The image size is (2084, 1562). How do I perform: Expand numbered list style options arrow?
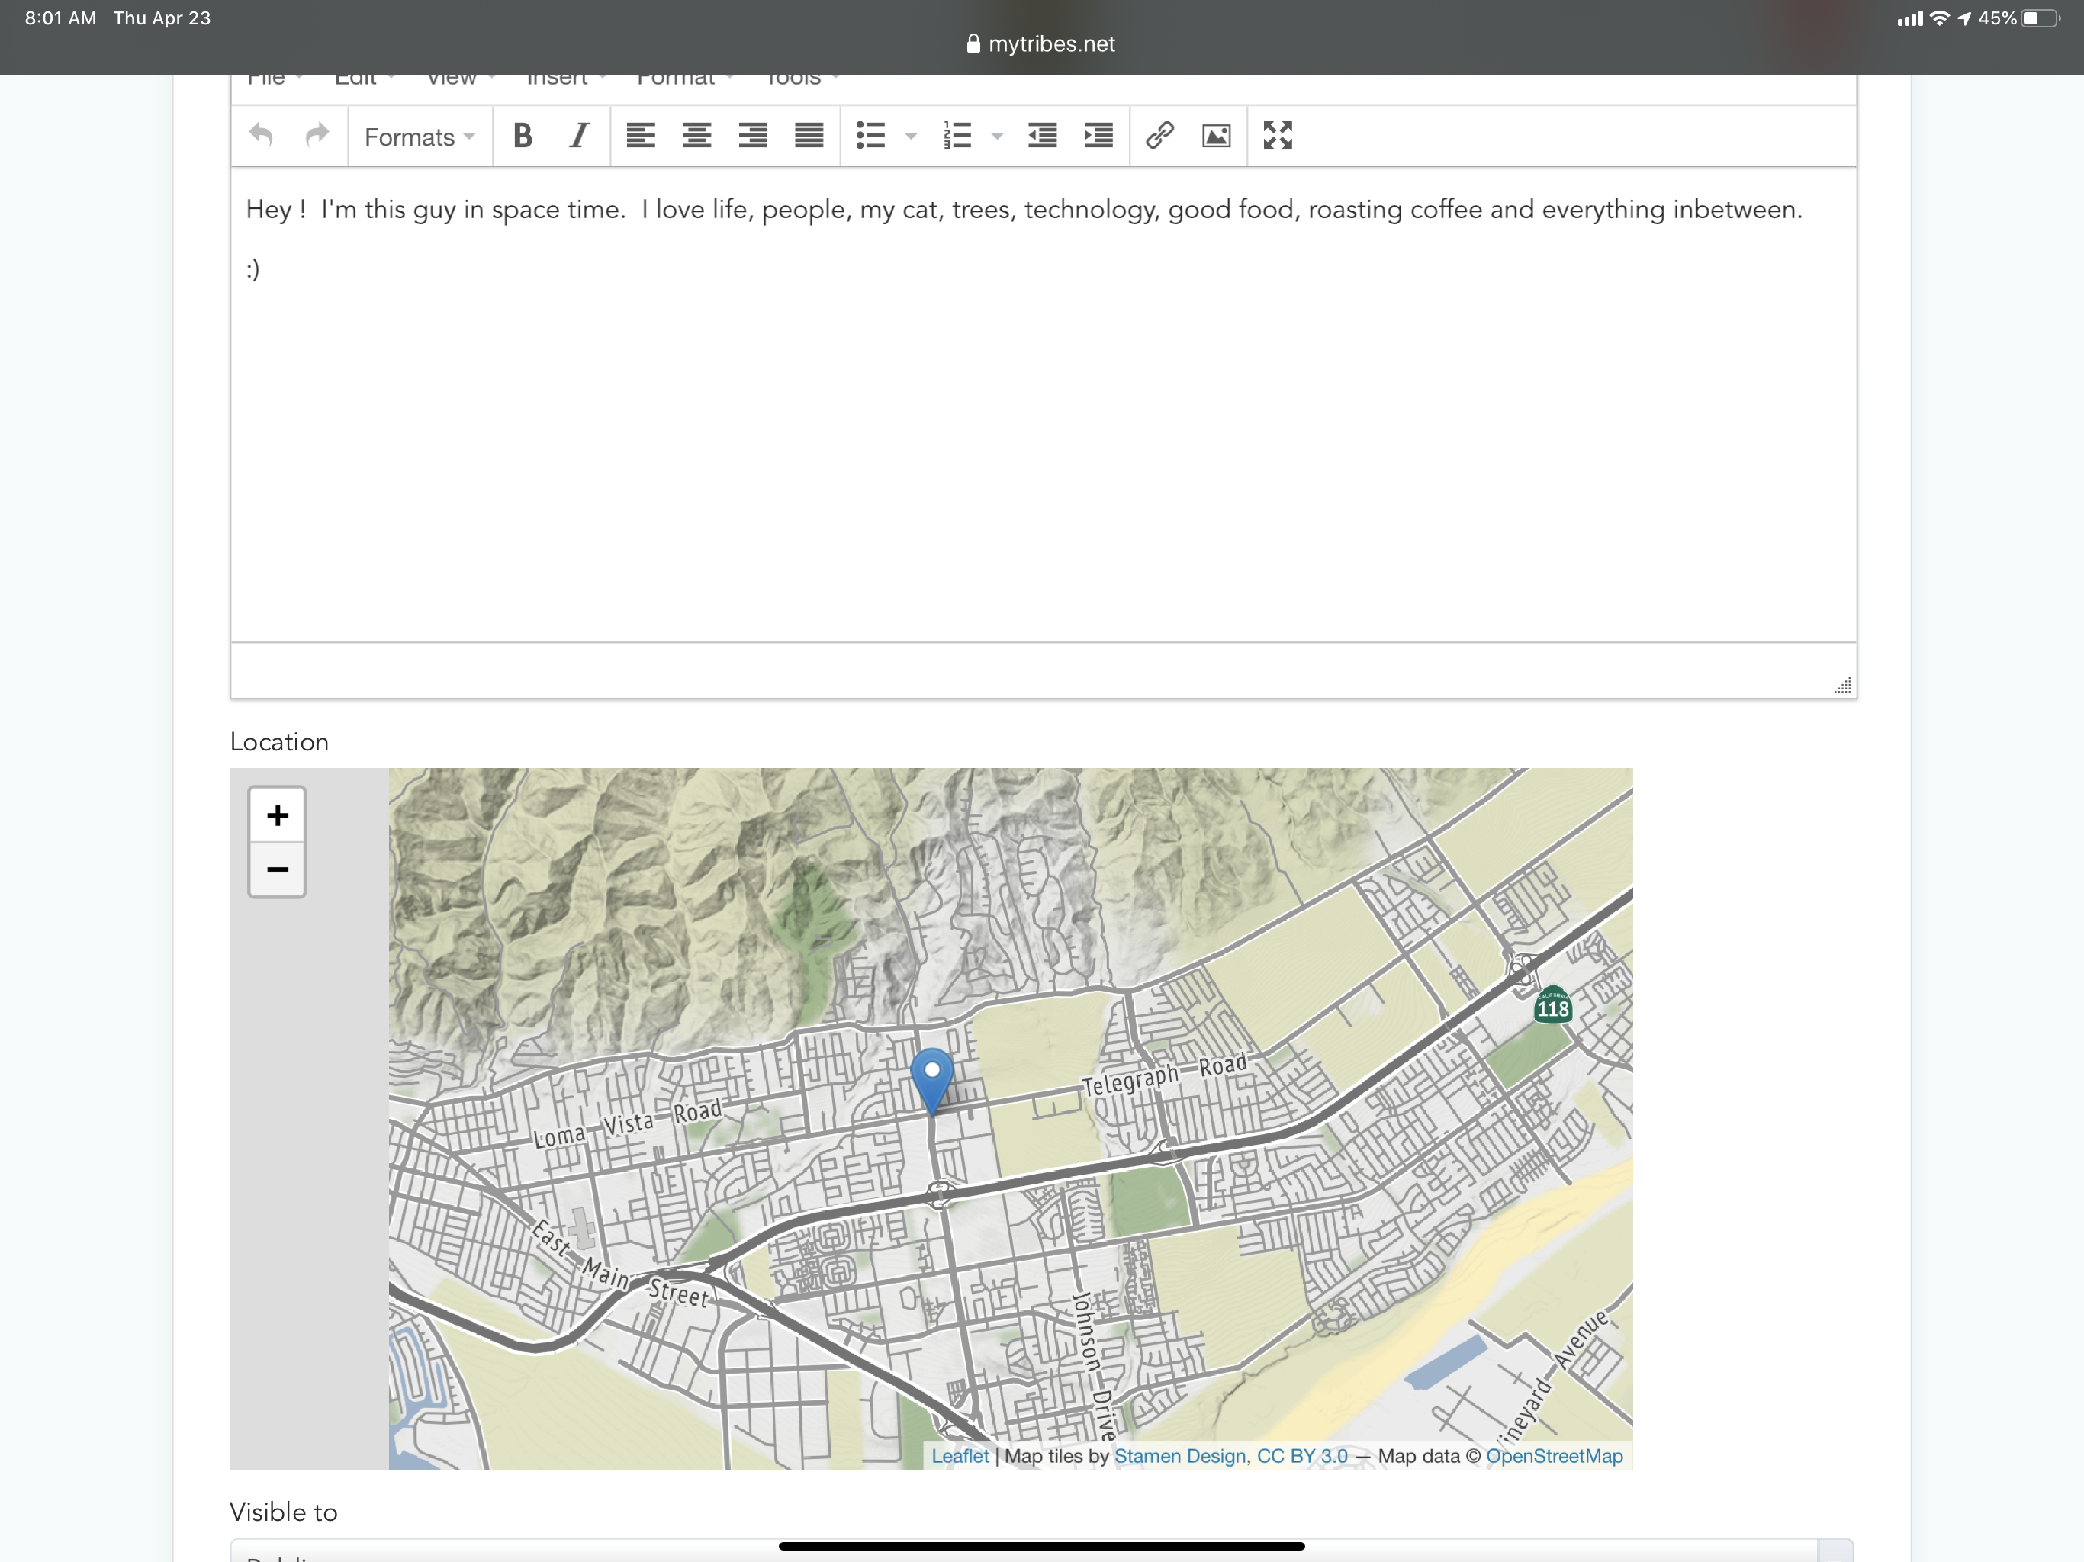click(x=998, y=137)
